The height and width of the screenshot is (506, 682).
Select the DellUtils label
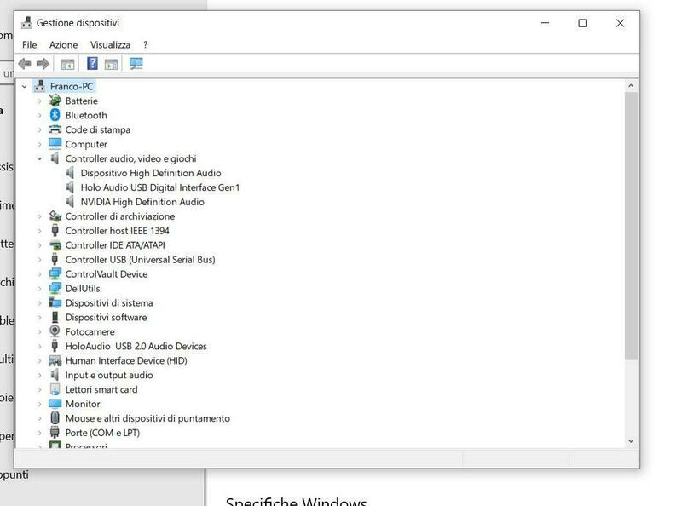click(x=83, y=288)
